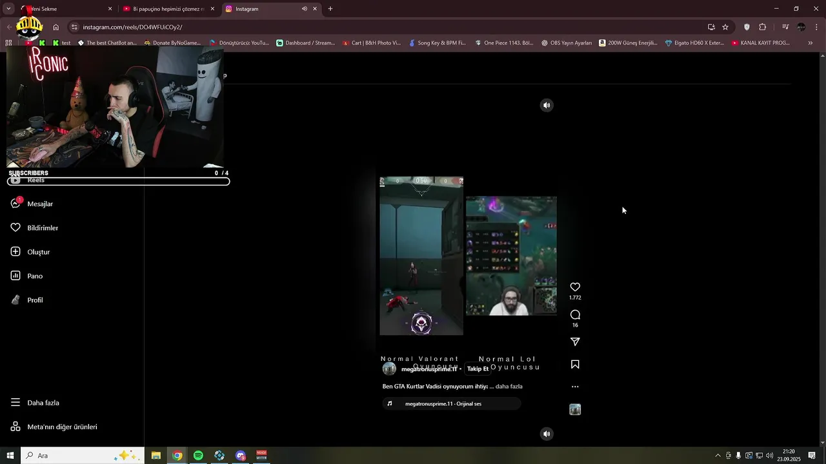826x464 pixels.
Task: Open volume control in system tray
Action: [769, 456]
